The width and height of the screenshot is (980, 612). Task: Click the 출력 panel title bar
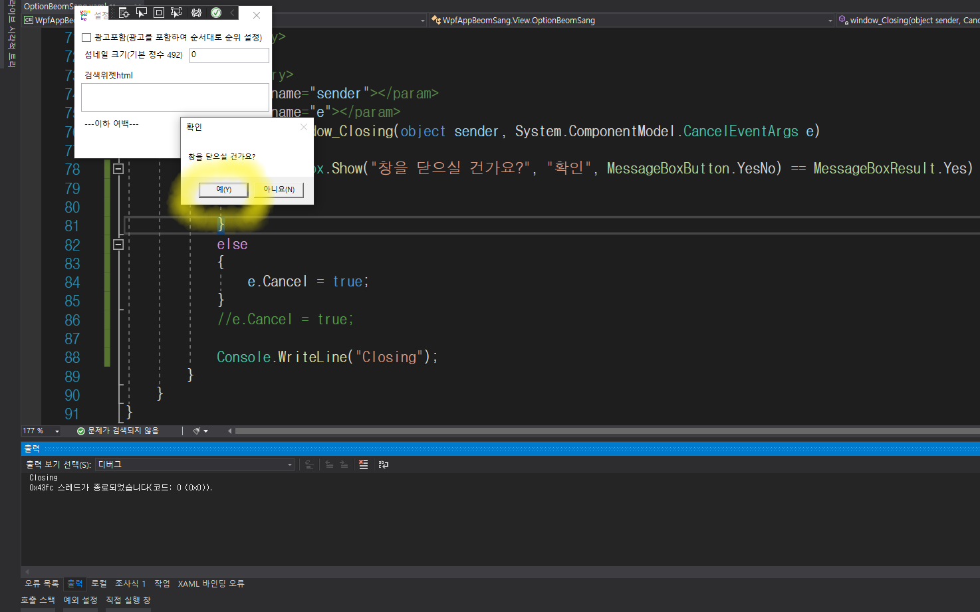500,449
